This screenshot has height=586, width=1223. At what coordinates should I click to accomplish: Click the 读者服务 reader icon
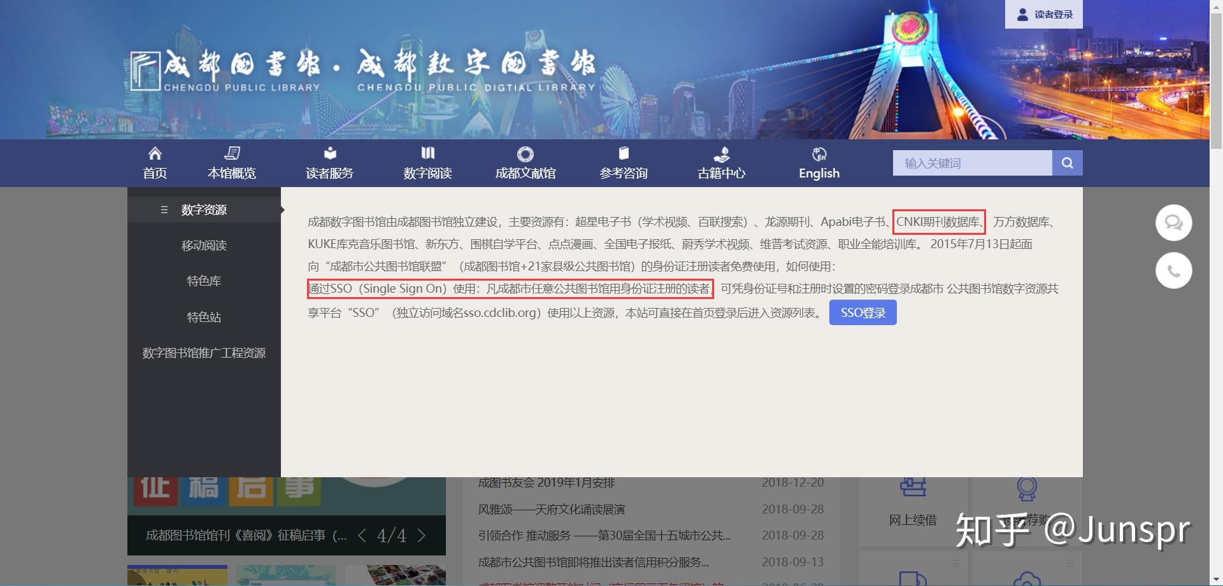330,153
